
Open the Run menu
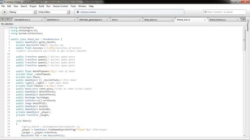coord(48,6)
